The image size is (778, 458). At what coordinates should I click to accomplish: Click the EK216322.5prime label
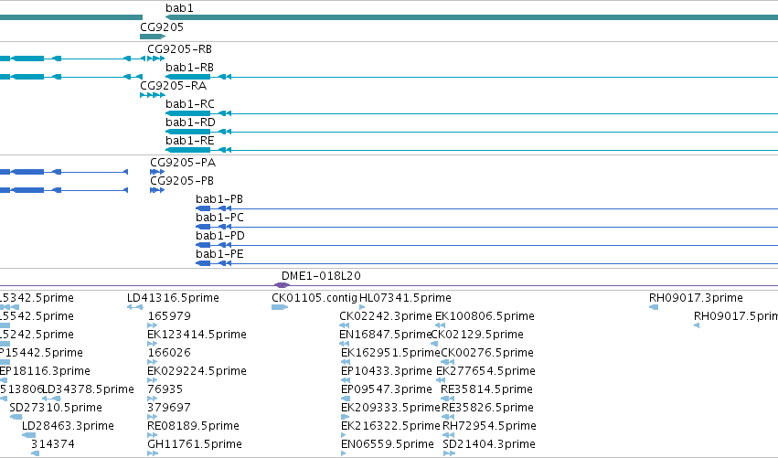click(390, 427)
